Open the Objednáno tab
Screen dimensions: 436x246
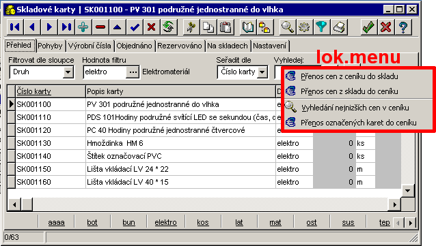135,46
